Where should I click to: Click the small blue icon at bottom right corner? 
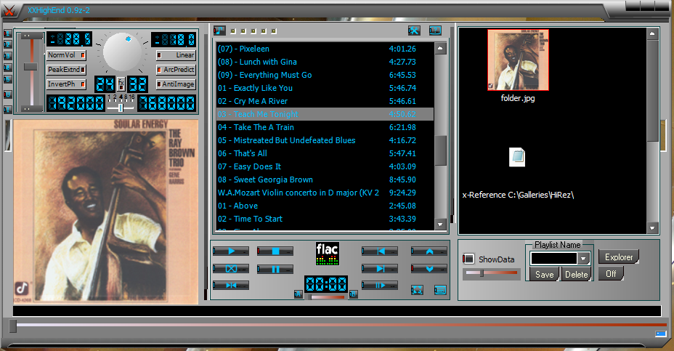660,334
